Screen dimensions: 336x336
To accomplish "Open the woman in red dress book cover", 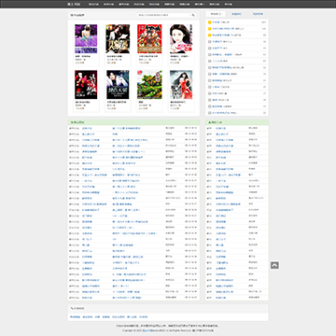I will [181, 85].
